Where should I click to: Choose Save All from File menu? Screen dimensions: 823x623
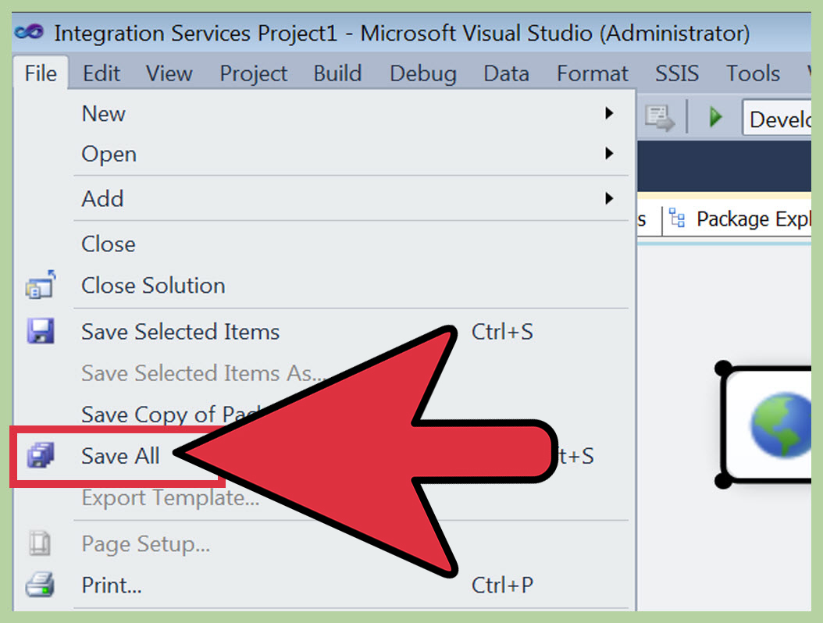(121, 456)
